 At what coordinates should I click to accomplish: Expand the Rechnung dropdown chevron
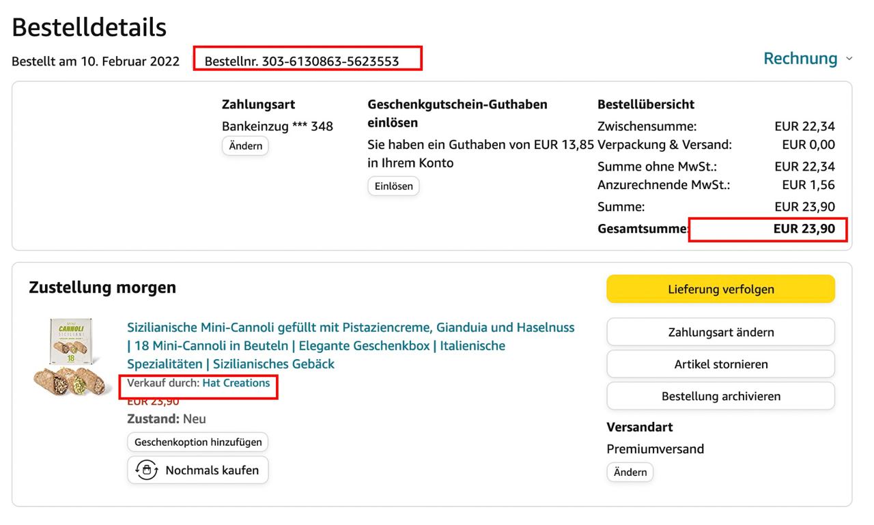tap(849, 59)
